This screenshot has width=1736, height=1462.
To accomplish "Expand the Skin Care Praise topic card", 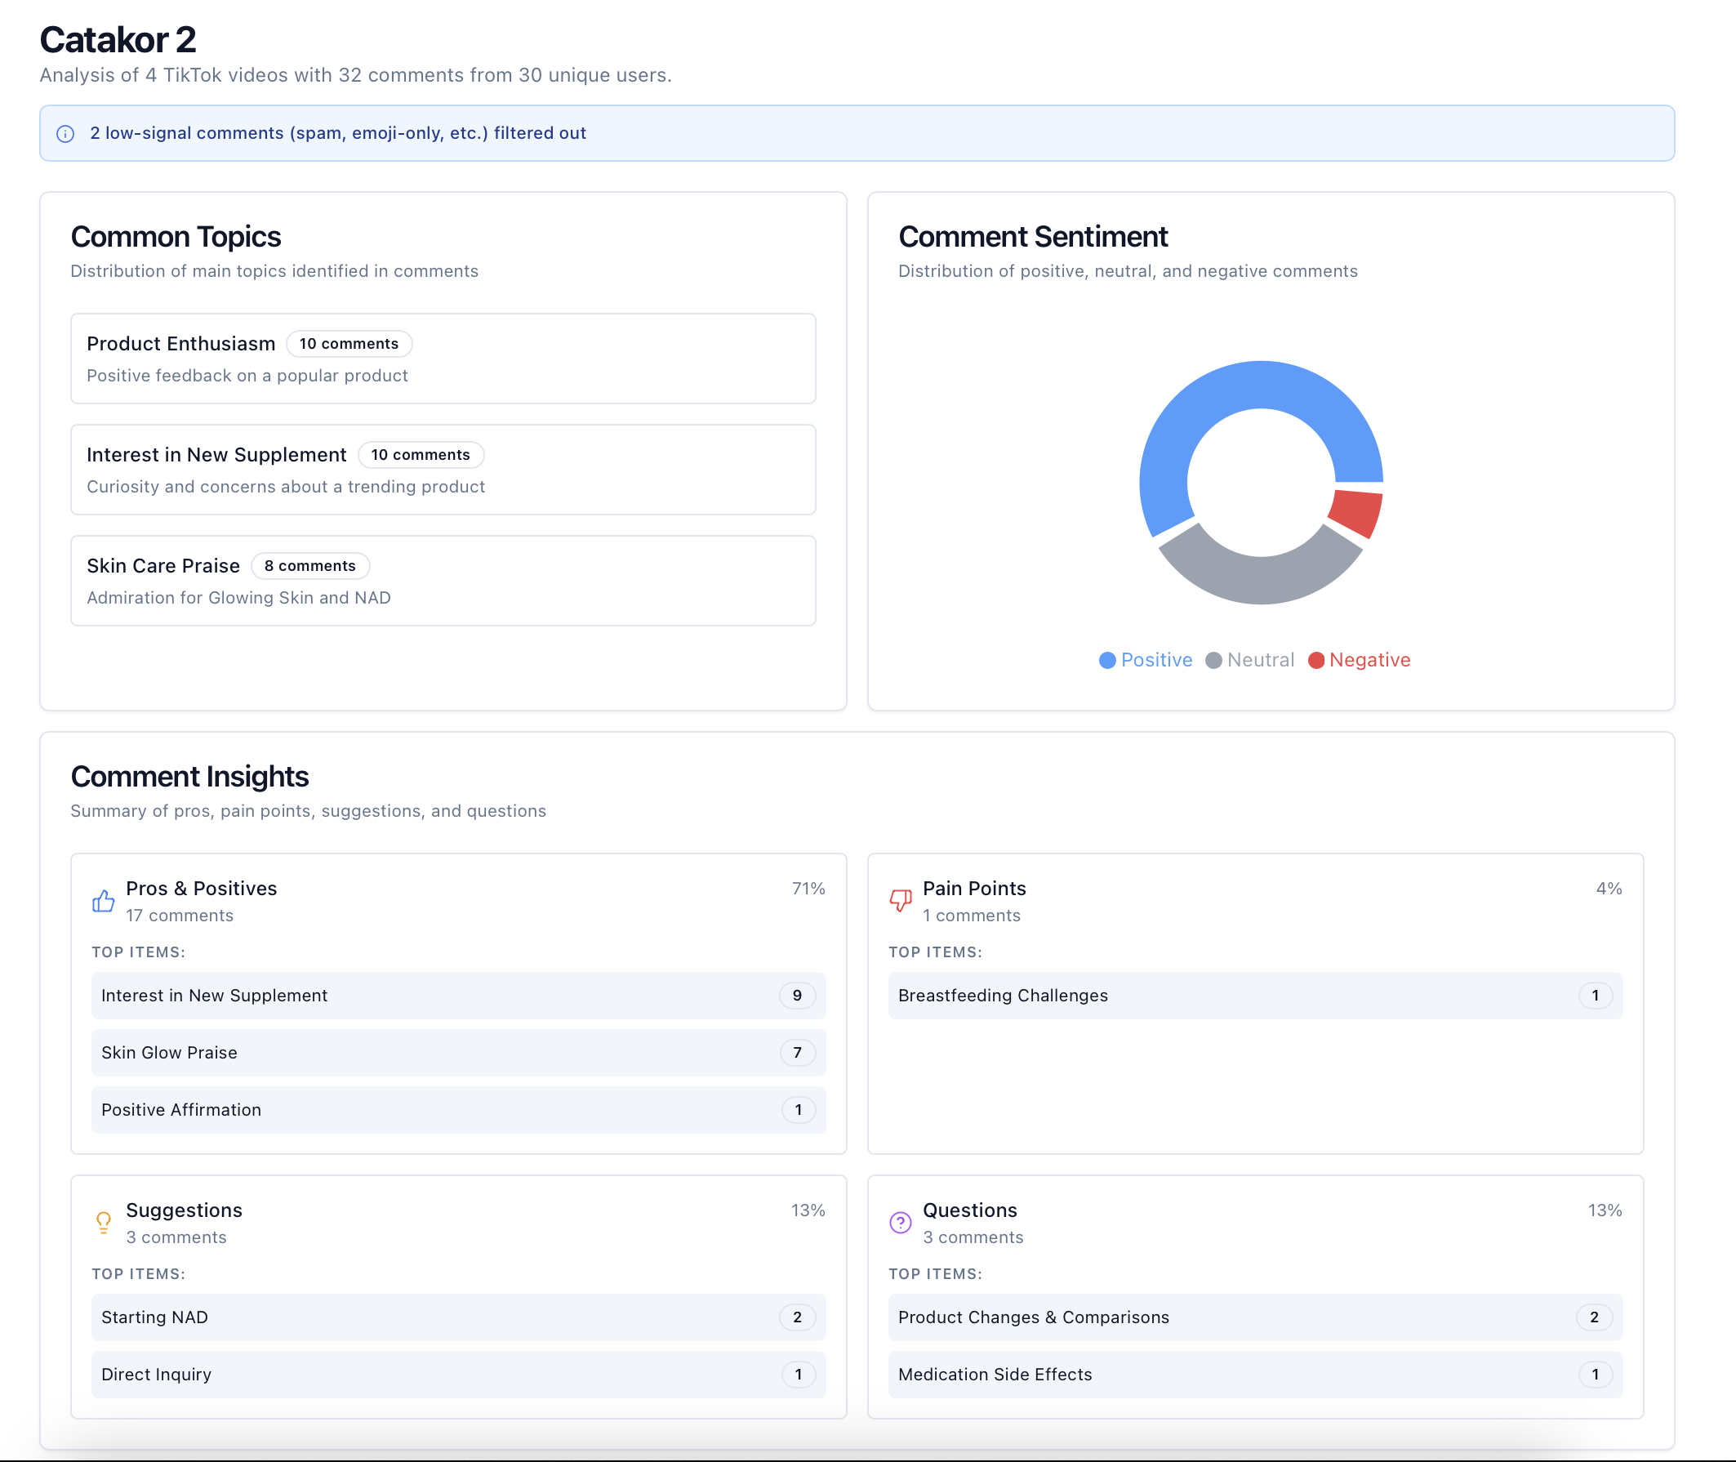I will pos(443,580).
